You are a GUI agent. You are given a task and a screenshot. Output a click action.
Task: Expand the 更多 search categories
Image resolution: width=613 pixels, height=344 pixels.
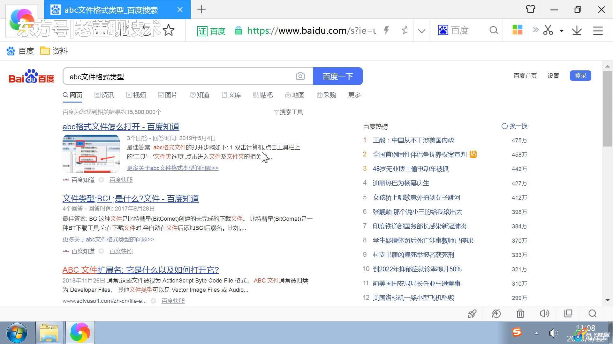[x=354, y=95]
